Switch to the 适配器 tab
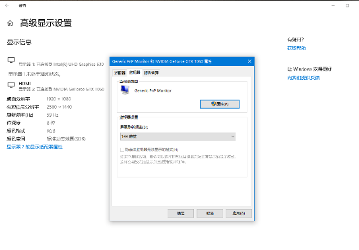 tap(119, 73)
